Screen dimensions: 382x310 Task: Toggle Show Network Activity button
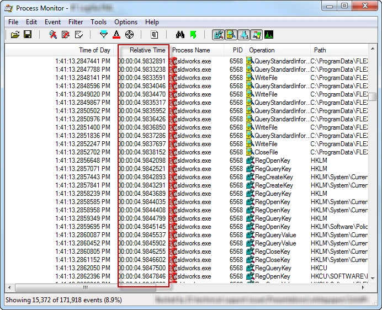pos(244,35)
